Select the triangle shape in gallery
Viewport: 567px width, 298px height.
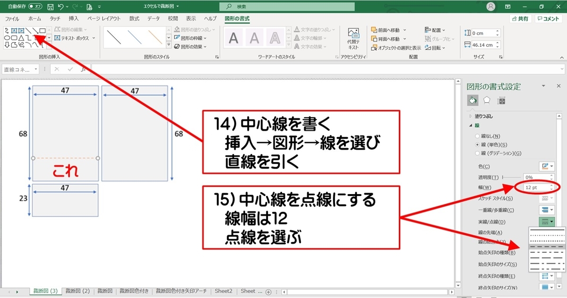21,38
